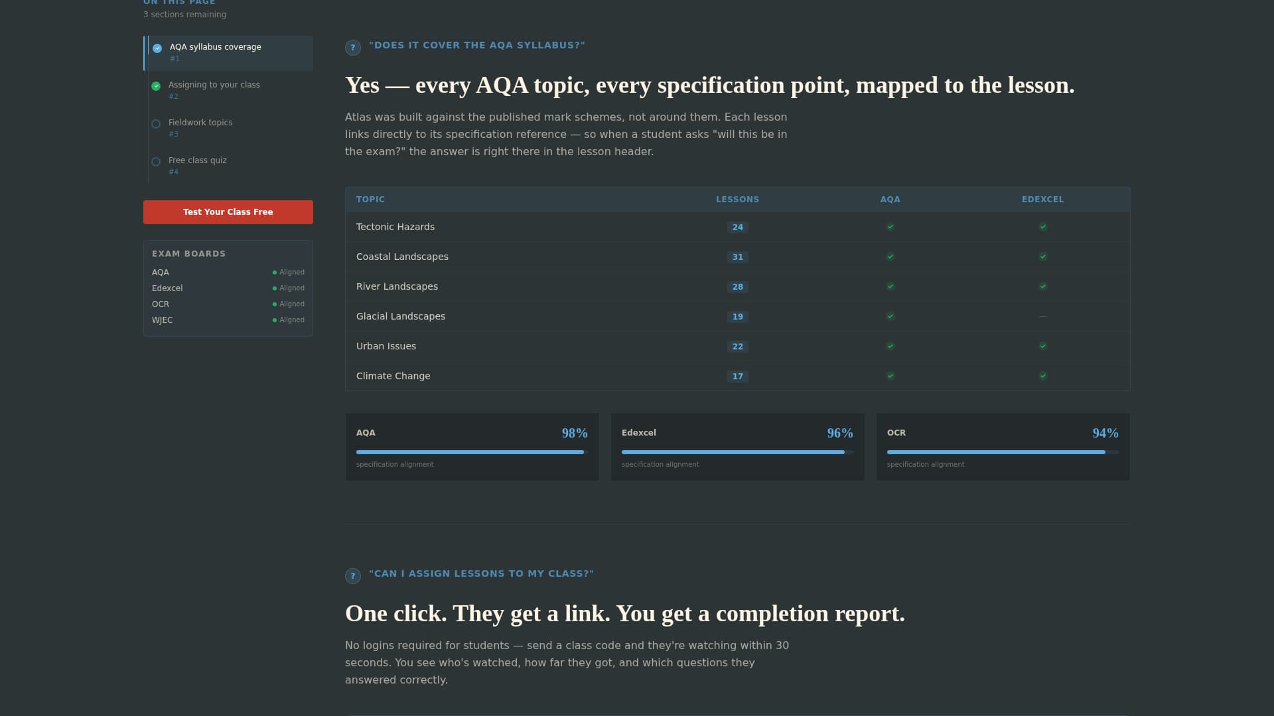Click the Edexcel checkmark for Tectonic Hazards
The image size is (1274, 716).
coord(1043,227)
